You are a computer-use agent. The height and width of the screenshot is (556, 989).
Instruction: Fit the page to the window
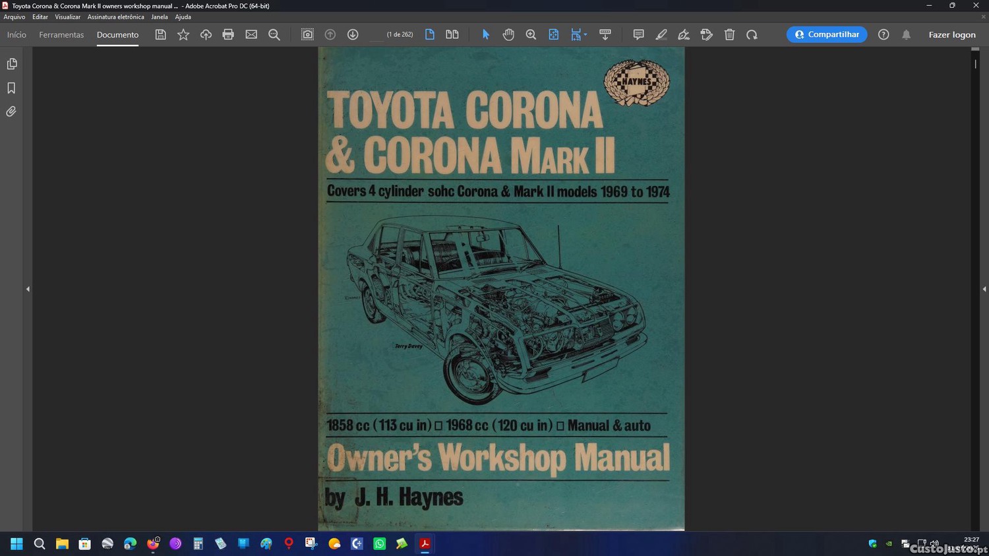click(554, 34)
